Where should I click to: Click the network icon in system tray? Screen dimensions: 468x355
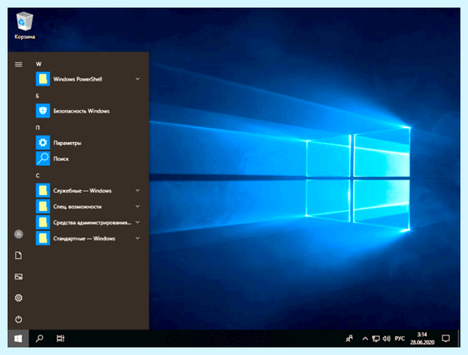click(376, 339)
